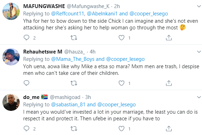Like the tweet by MAFUNGWASHE

121,38
